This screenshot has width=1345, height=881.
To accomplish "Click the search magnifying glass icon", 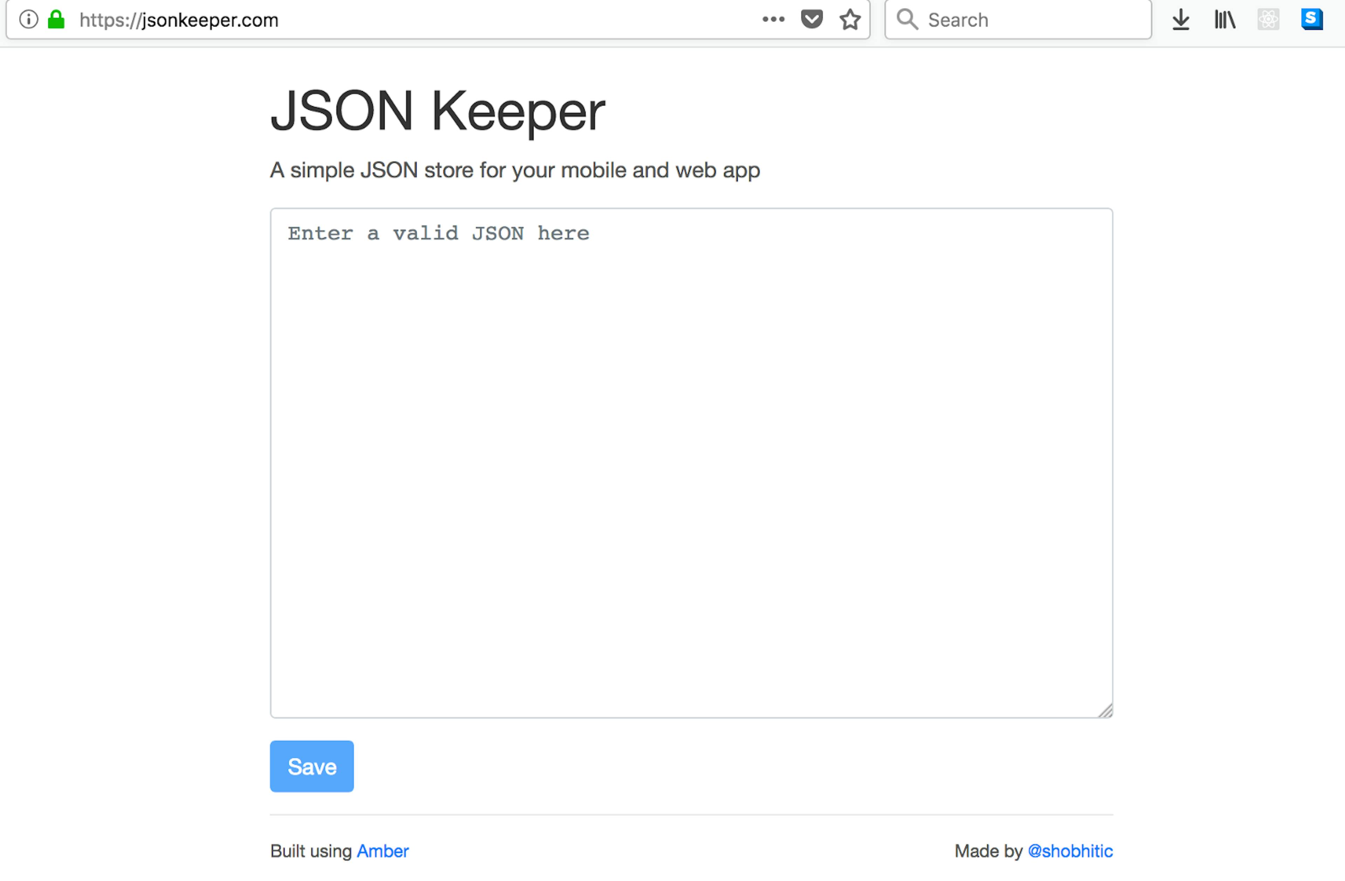I will point(906,19).
